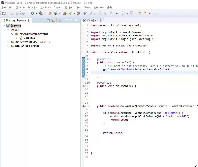
Task: Click the Previous Annotation icon
Action: (132, 13)
